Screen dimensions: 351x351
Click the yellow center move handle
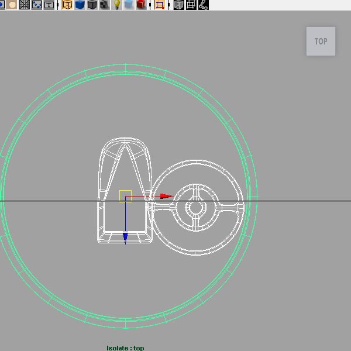point(125,196)
